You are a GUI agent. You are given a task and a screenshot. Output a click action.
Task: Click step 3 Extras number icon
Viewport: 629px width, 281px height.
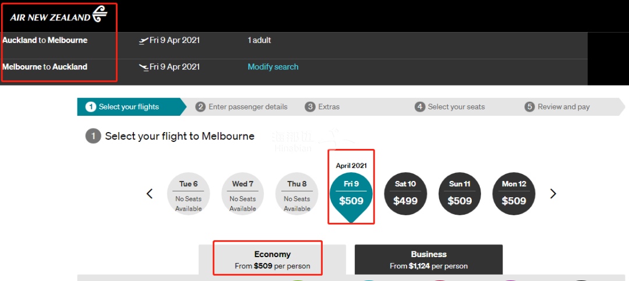pyautogui.click(x=310, y=107)
